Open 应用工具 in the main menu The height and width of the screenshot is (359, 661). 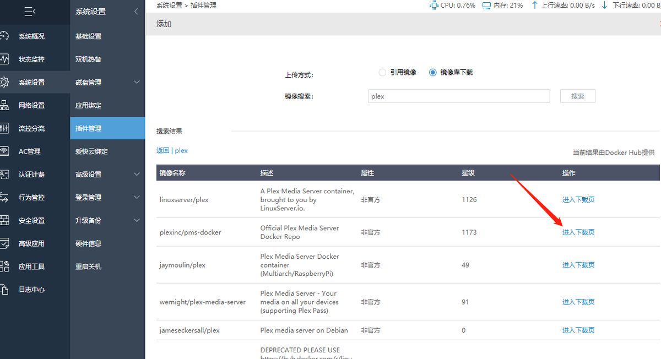tap(31, 266)
